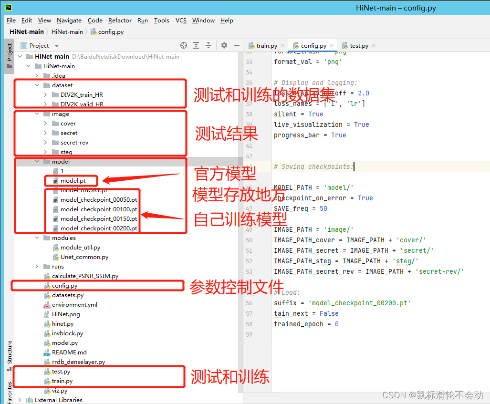Expand the DIV2K_train_HR folder

[46, 94]
